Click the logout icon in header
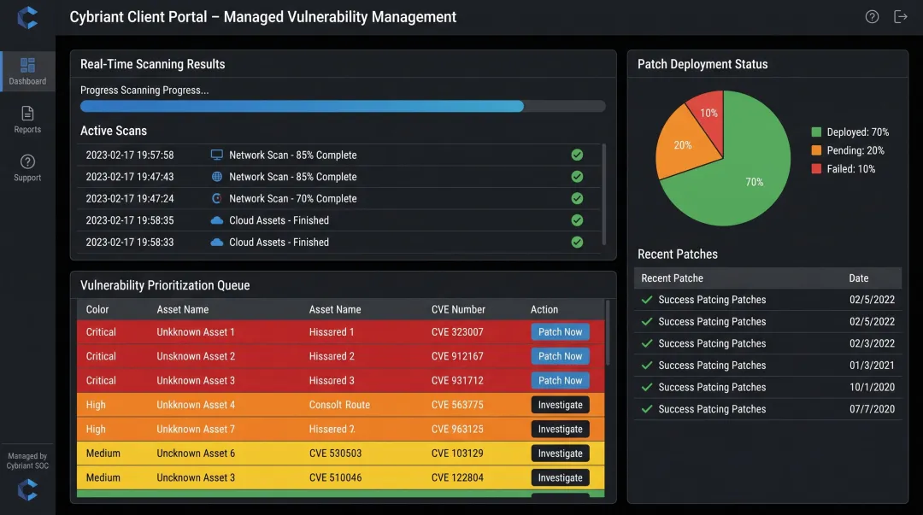 [901, 17]
